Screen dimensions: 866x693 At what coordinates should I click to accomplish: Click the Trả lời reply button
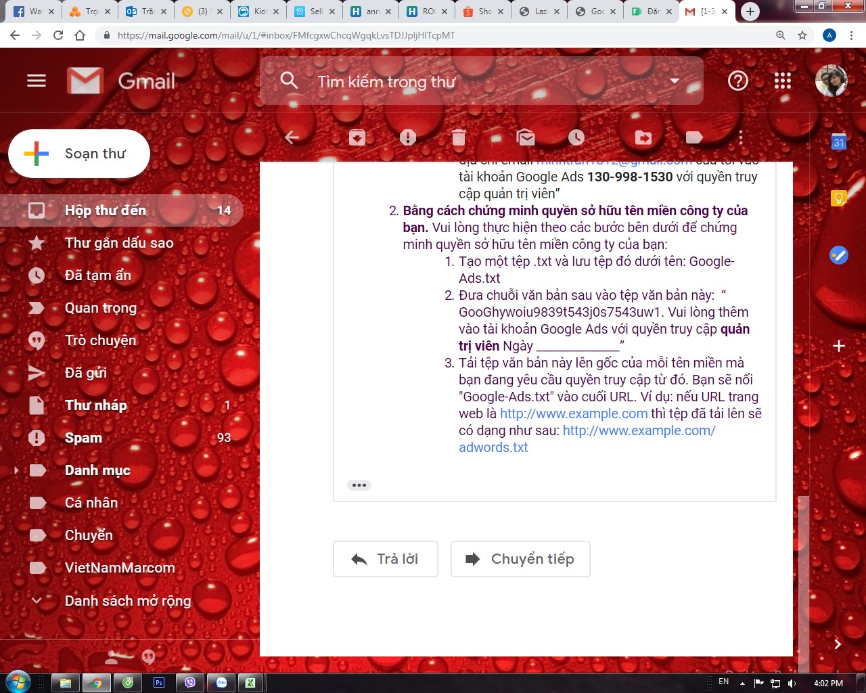tap(385, 559)
